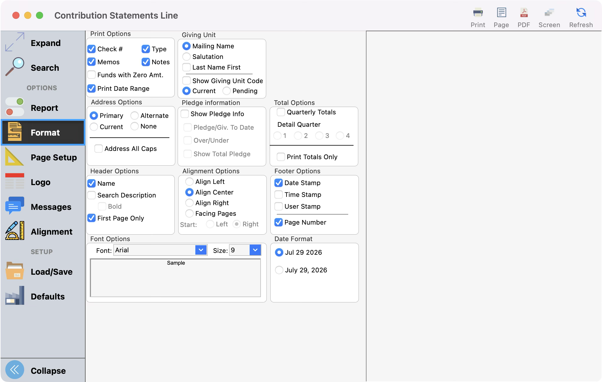Open the Search magnifying glass icon
The height and width of the screenshot is (382, 602).
(15, 67)
